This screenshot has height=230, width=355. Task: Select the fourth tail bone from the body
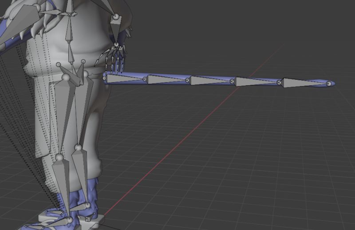(x=256, y=82)
